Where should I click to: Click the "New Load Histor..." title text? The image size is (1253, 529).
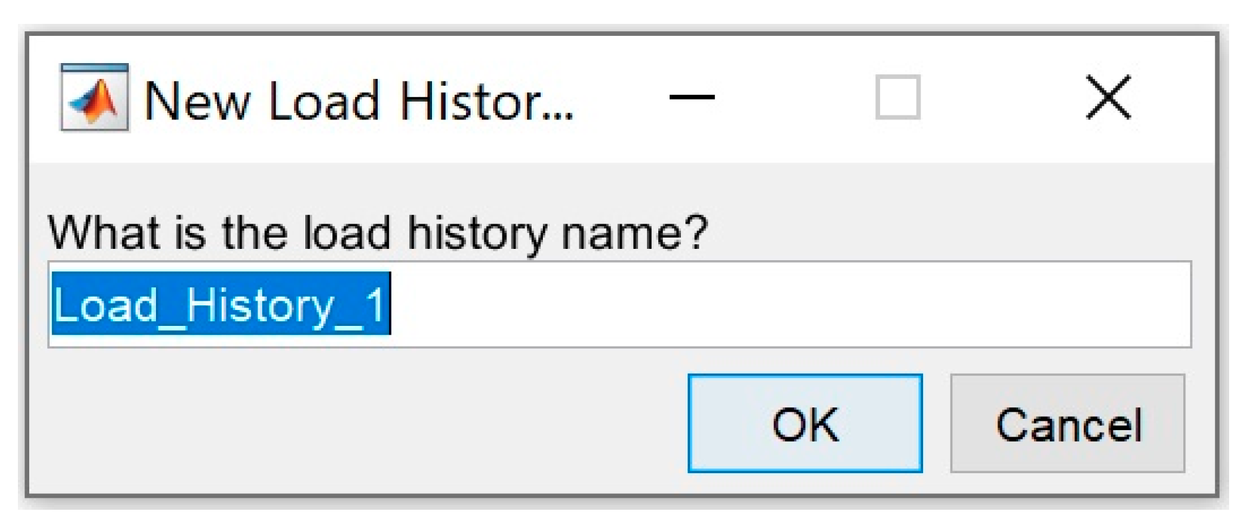(x=358, y=101)
